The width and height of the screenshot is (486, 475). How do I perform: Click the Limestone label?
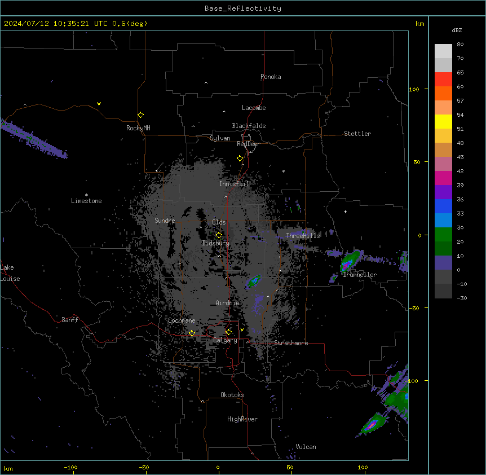86,201
